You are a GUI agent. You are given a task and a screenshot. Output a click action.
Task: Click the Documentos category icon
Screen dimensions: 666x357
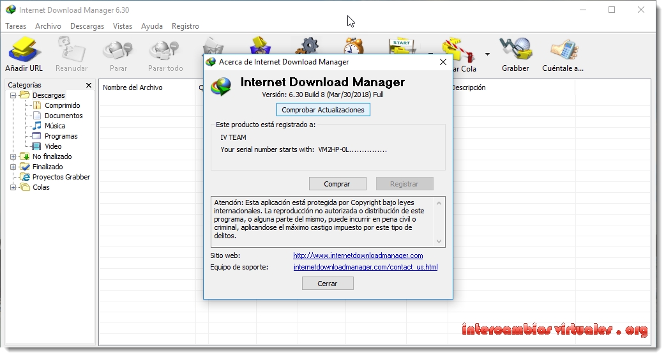pos(37,116)
